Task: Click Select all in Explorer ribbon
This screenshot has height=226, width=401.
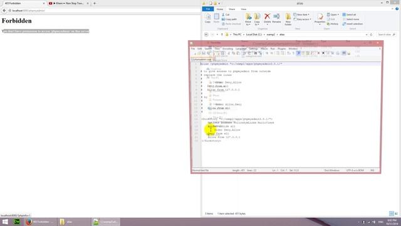Action: pyautogui.click(x=349, y=14)
